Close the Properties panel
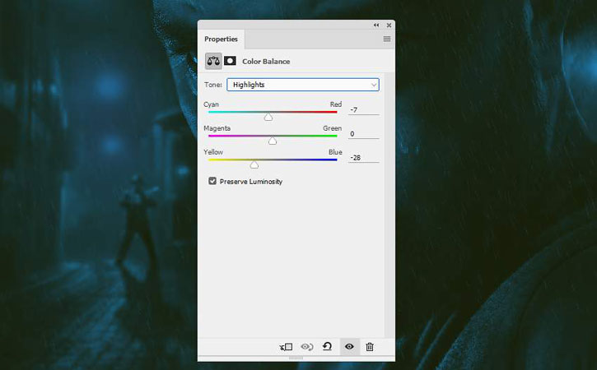The width and height of the screenshot is (597, 370). tap(389, 25)
